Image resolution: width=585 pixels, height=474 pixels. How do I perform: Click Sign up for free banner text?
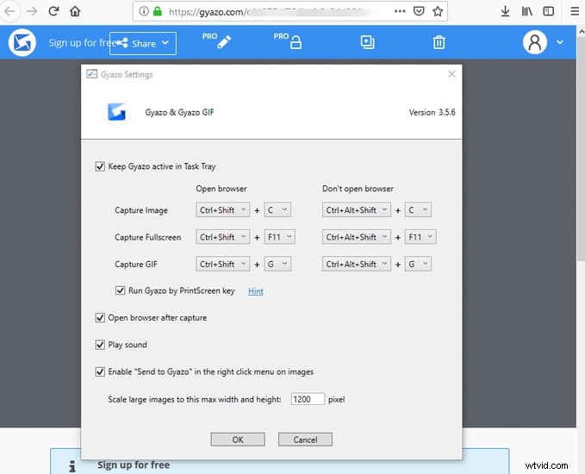(134, 465)
